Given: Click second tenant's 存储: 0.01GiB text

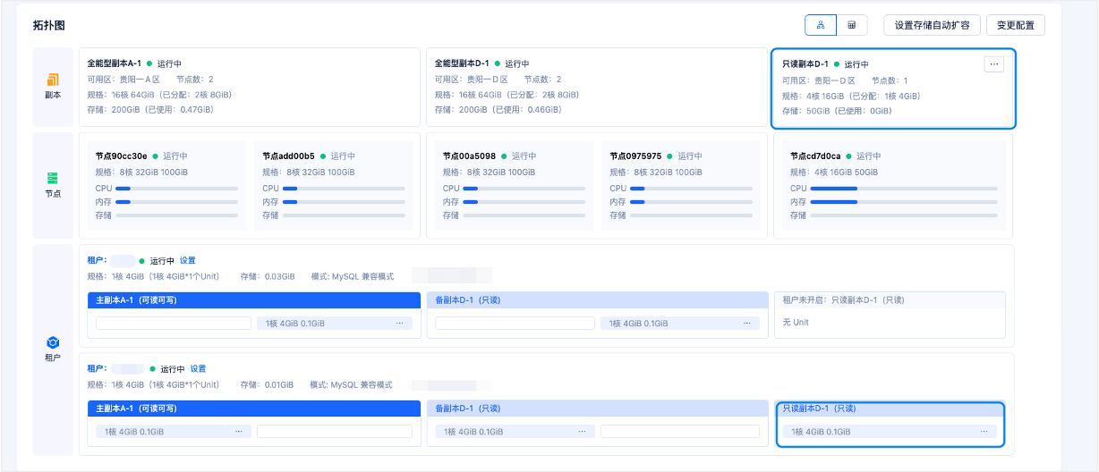Looking at the screenshot, I should coord(267,384).
